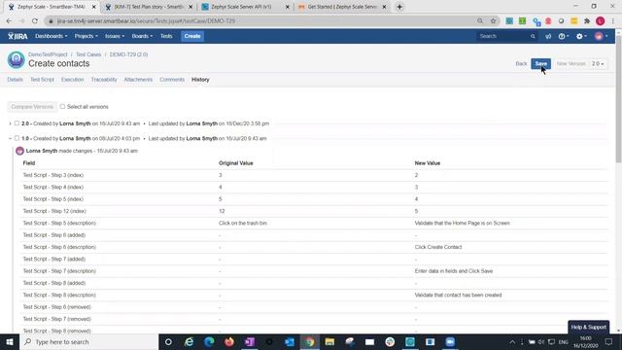Click the Save button
Screen dimensions: 622x350
[540, 63]
